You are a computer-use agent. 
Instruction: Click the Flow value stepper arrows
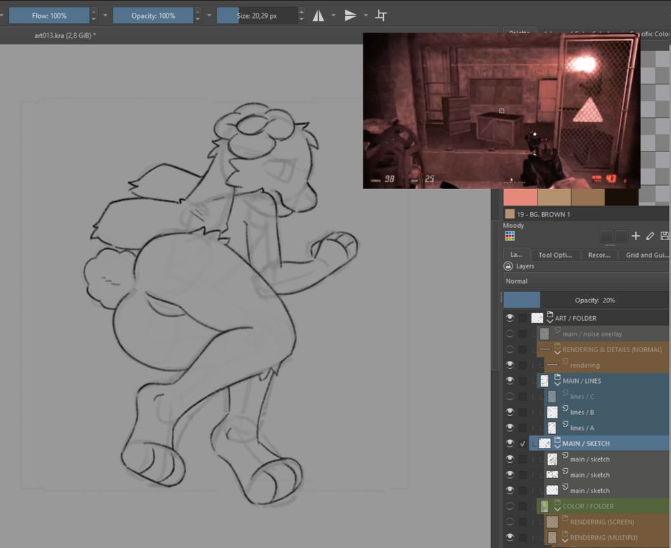pos(94,16)
